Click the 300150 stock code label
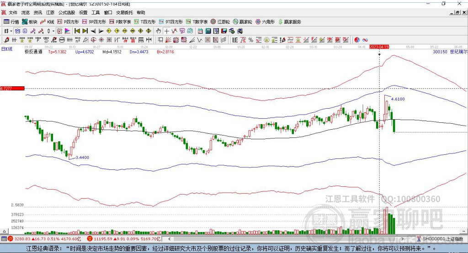This screenshot has height=253, width=468. click(x=440, y=52)
